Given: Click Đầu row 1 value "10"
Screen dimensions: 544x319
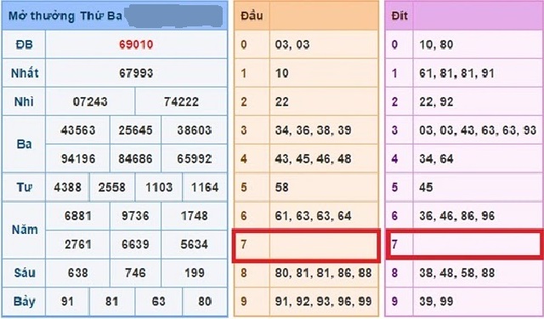Looking at the screenshot, I should coord(281,73).
